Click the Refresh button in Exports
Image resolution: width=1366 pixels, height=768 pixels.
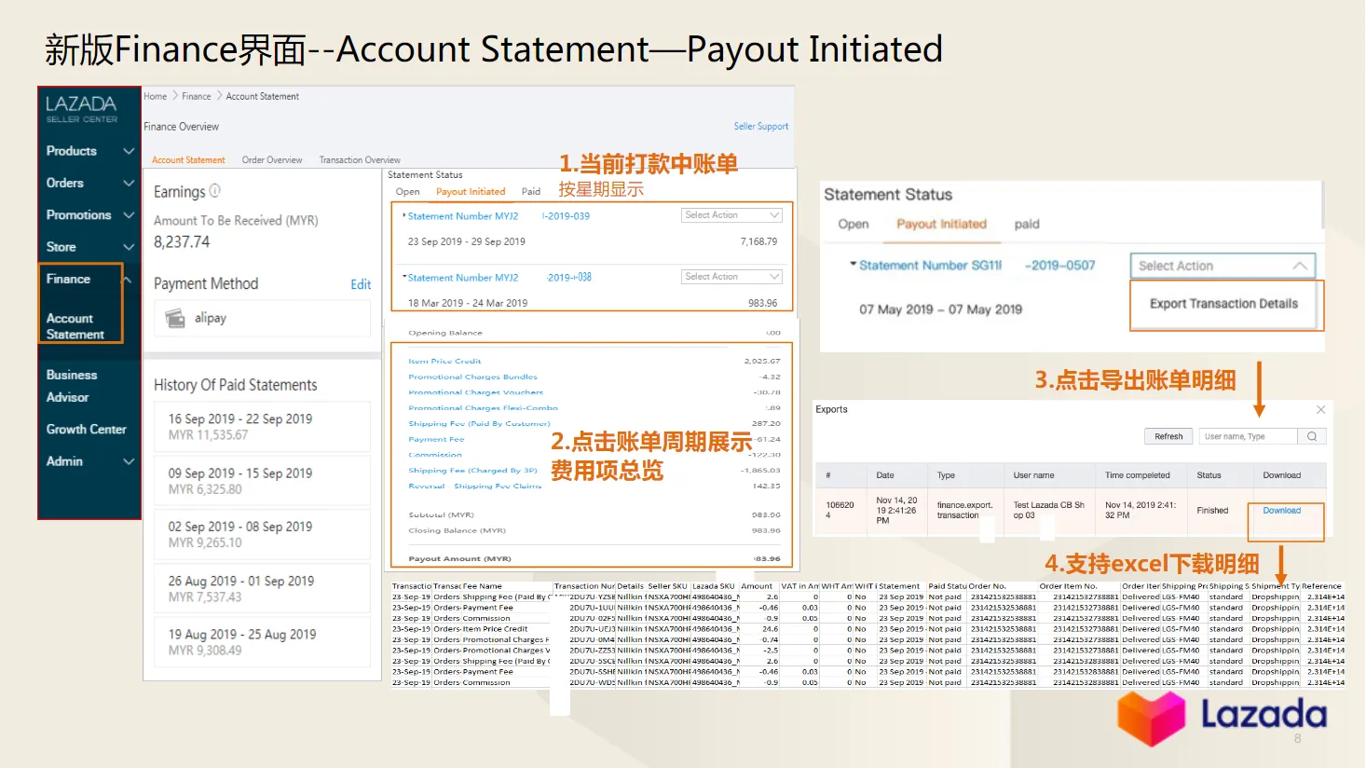tap(1168, 436)
